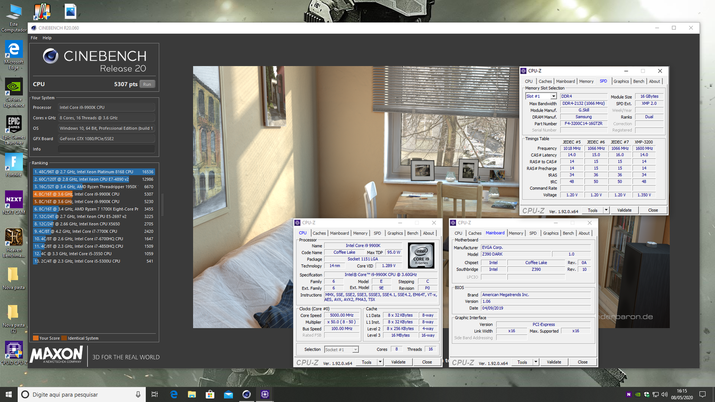
Task: Open Fortnite desktop shortcut
Action: point(14,165)
